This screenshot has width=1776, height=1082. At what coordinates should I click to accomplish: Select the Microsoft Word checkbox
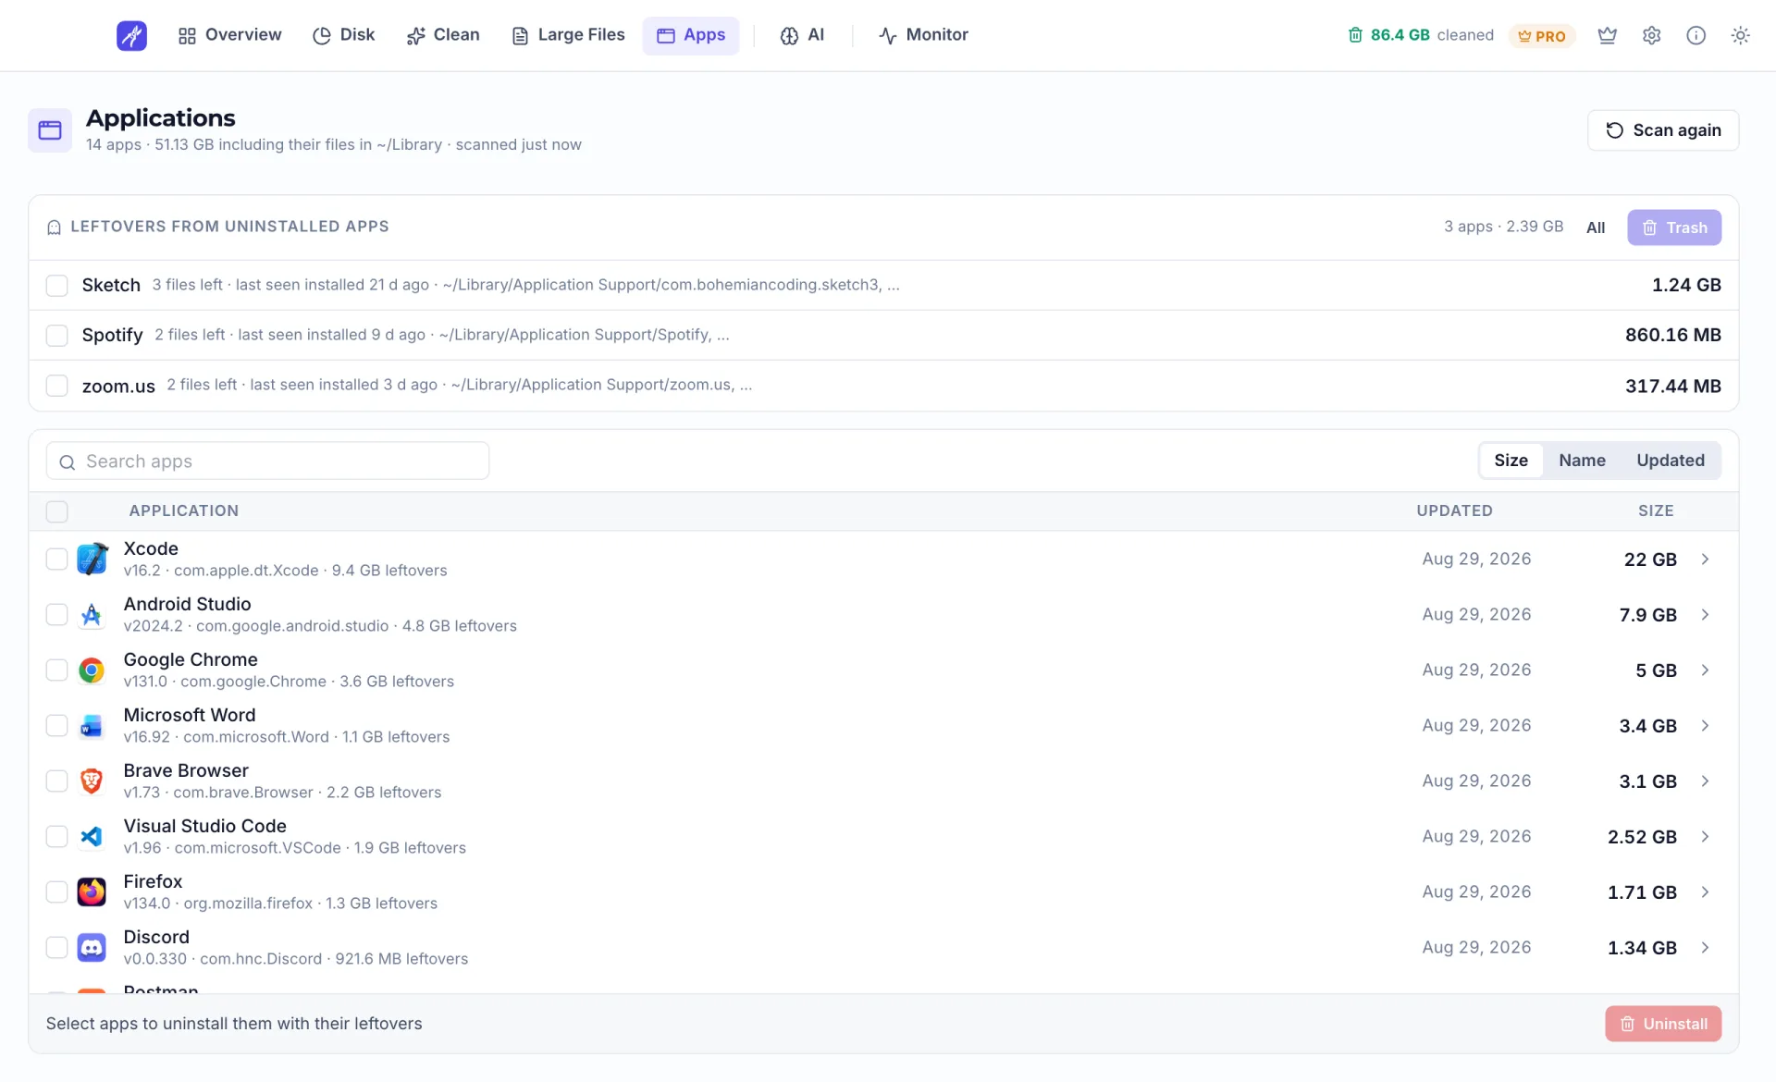(x=57, y=726)
